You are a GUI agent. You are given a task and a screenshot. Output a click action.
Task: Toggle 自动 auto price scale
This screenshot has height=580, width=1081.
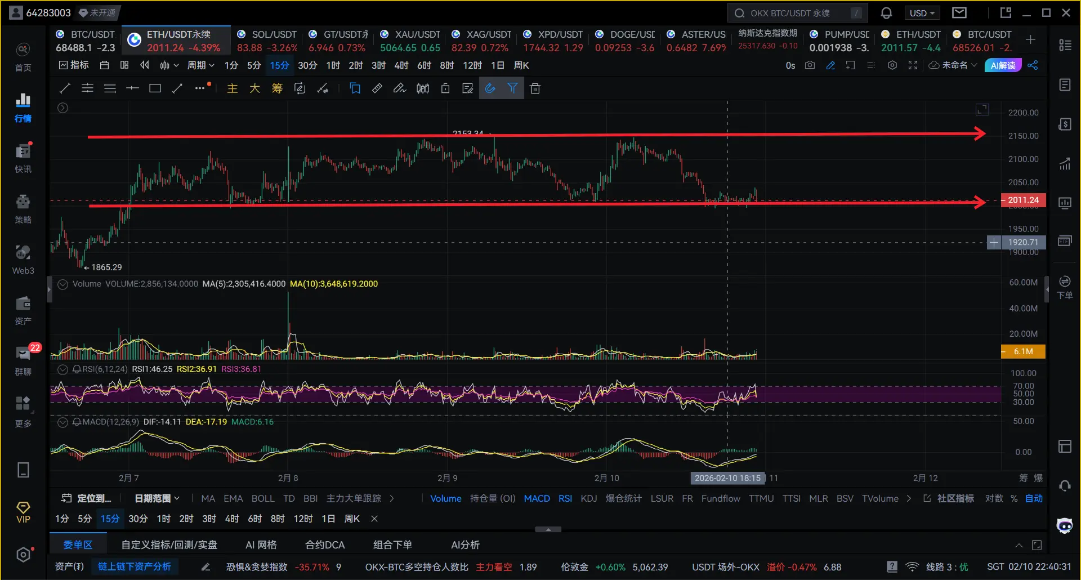coord(1034,498)
